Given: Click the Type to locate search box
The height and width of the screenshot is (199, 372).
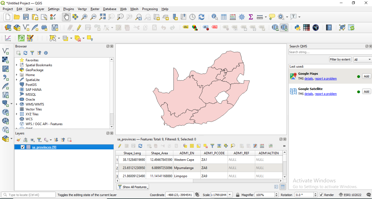Looking at the screenshot, I should coord(28,195).
